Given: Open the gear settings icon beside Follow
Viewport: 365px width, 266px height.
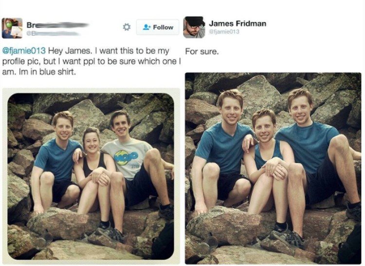Looking at the screenshot, I should click(127, 27).
